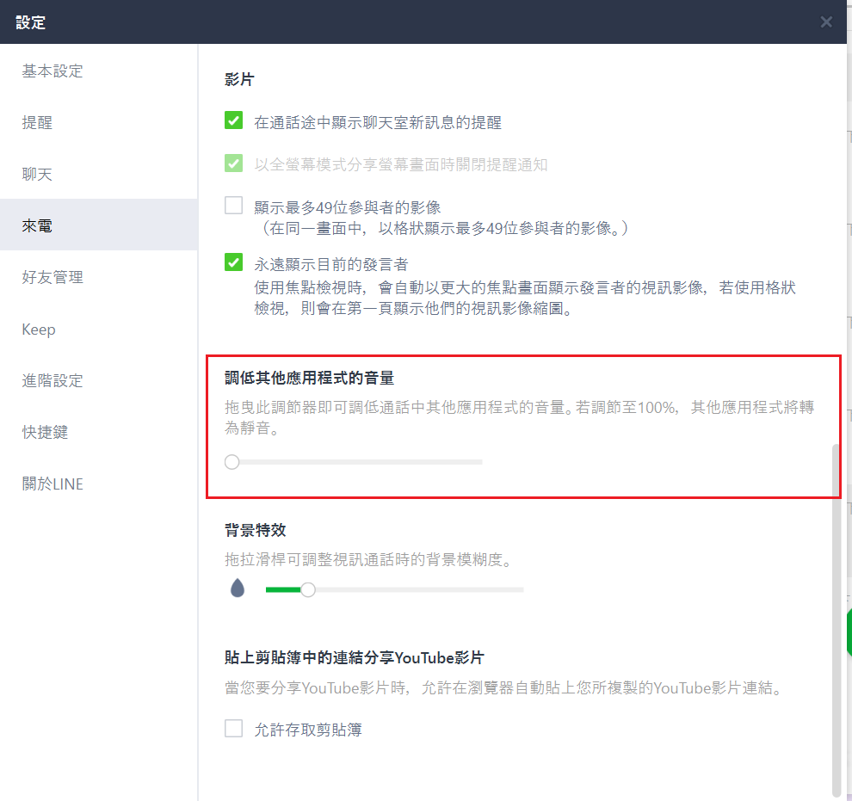This screenshot has width=852, height=801.
Task: Click the 影片 section heading
Action: pos(239,79)
